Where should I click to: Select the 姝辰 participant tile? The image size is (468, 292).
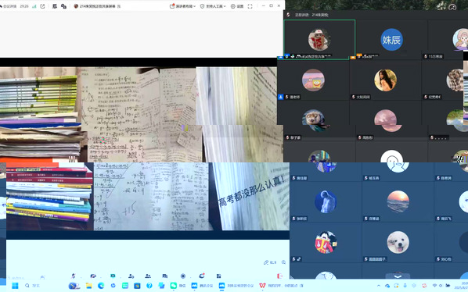click(391, 40)
